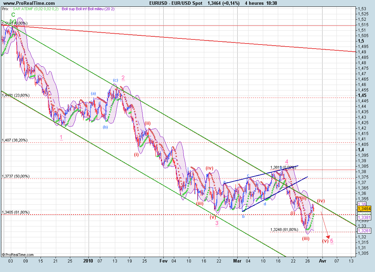375x272 pixels.
Task: Click the 1,3248 (61,80%) retracement label
Action: click(284, 230)
